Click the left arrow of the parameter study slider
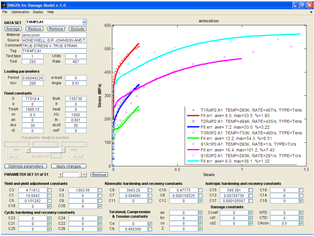314x236 pixels. coord(28,150)
